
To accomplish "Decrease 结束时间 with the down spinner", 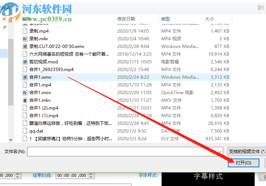I will [91, 177].
